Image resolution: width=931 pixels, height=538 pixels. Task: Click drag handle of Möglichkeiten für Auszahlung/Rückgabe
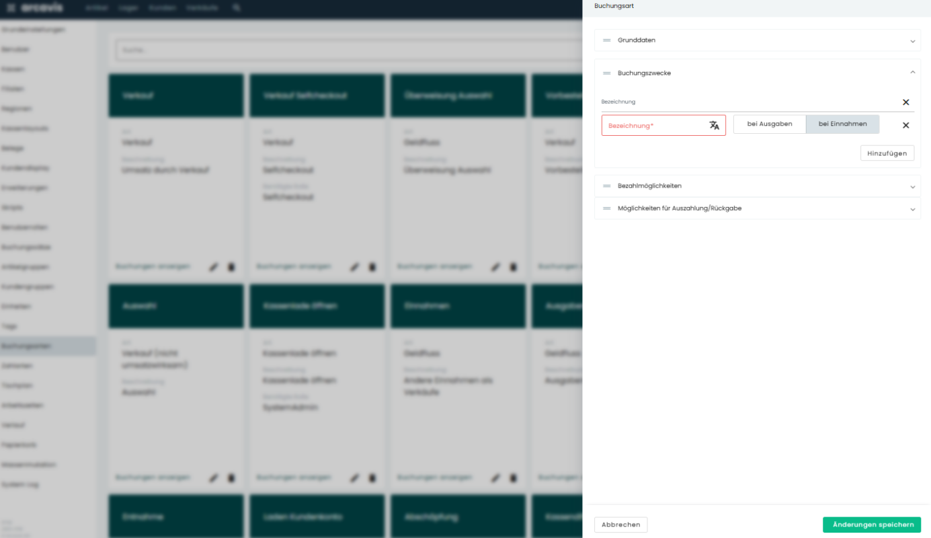coord(606,209)
